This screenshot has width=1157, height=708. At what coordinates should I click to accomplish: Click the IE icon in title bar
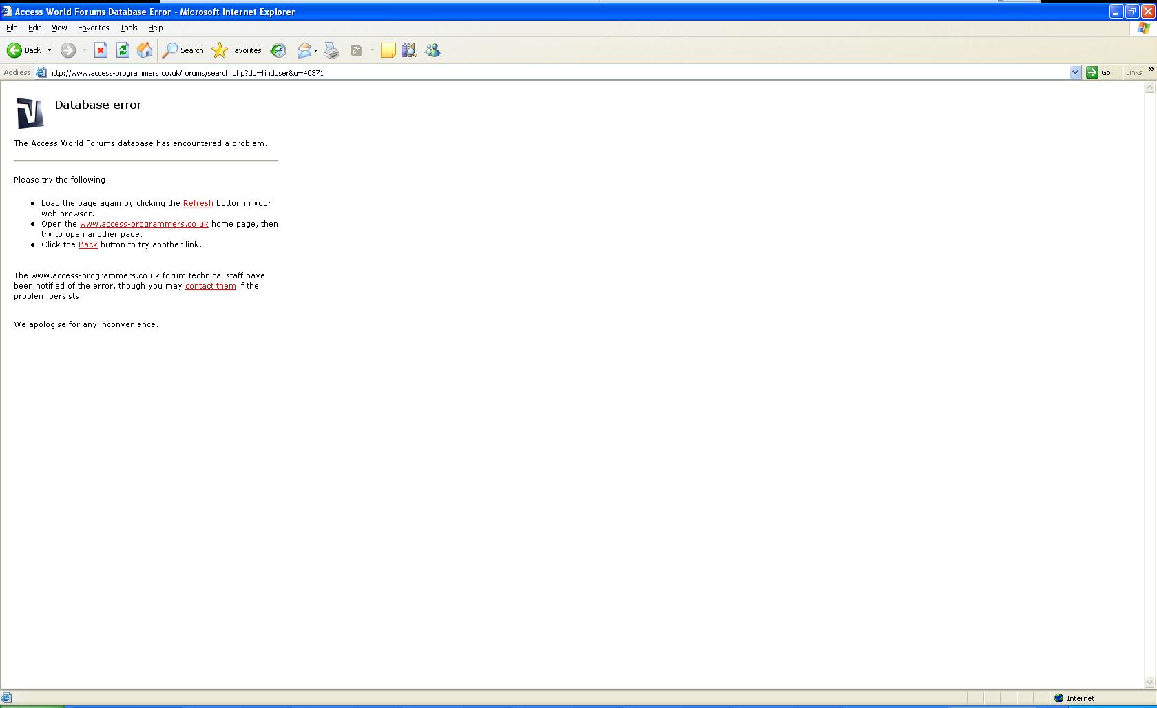pos(7,11)
